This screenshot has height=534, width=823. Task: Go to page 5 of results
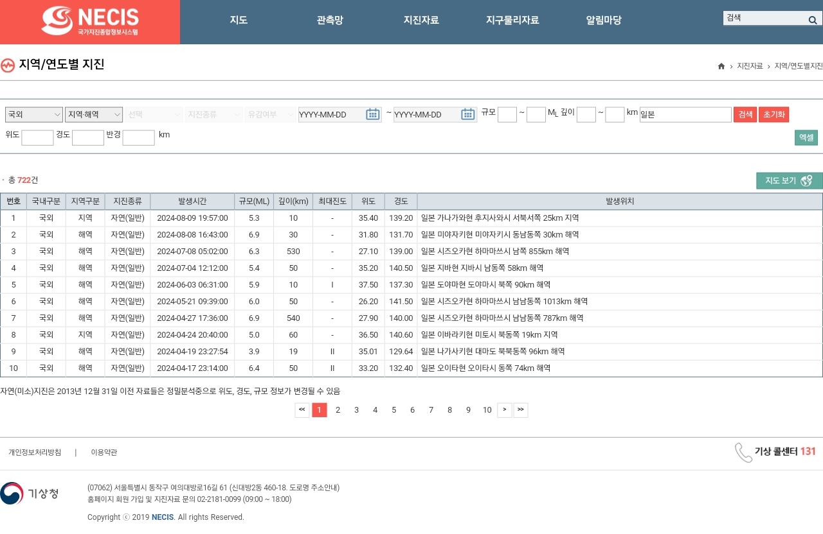click(393, 410)
